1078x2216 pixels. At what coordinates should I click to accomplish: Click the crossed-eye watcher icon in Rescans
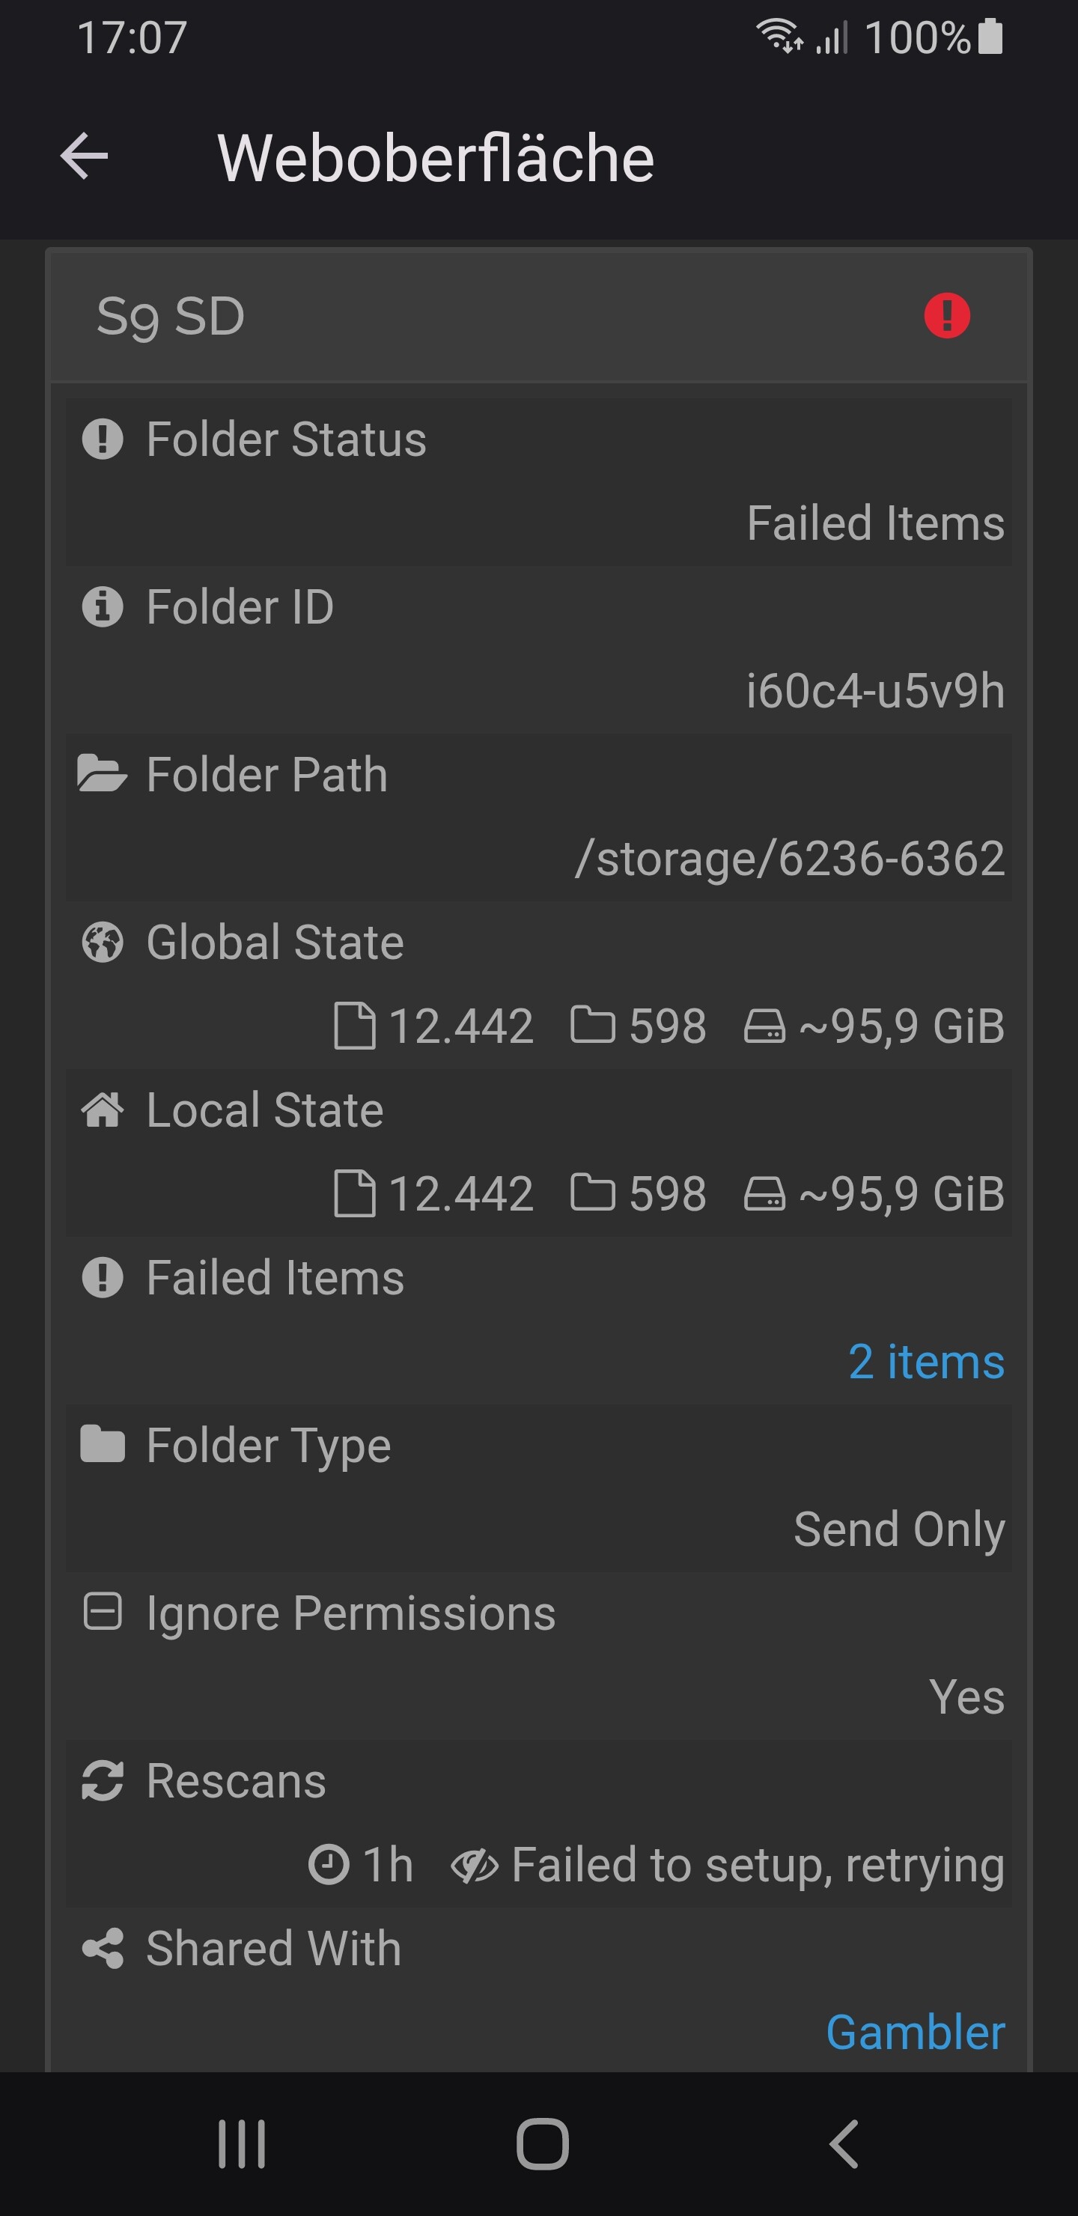[x=474, y=1865]
